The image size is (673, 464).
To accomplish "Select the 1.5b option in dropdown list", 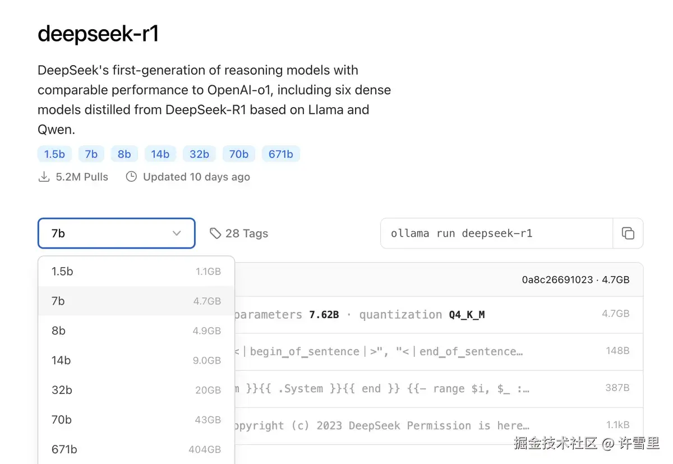I will click(136, 272).
